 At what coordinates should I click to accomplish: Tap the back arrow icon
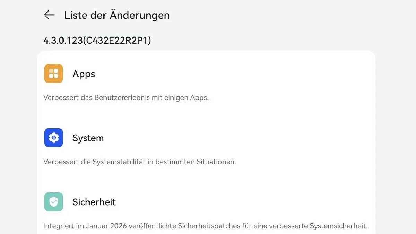point(50,15)
